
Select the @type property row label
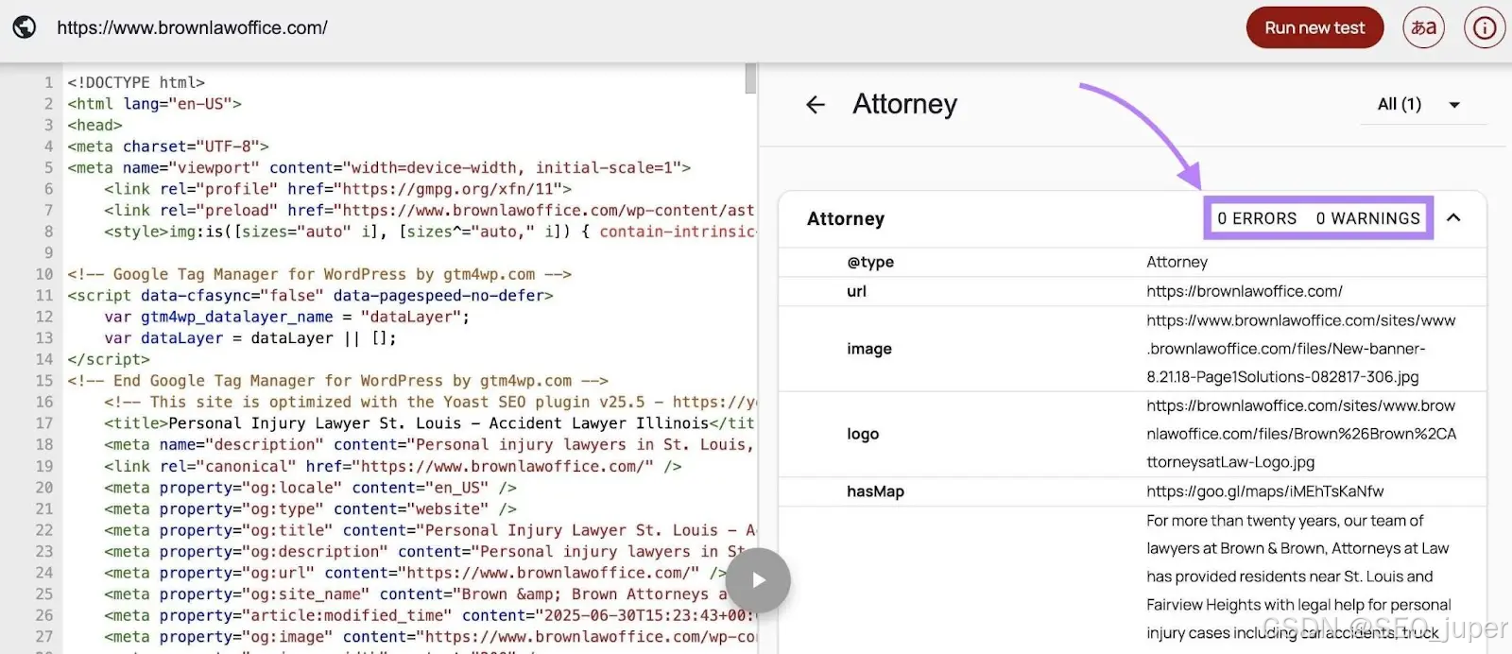point(870,262)
